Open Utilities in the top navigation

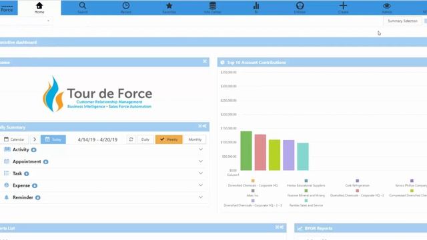click(x=300, y=7)
